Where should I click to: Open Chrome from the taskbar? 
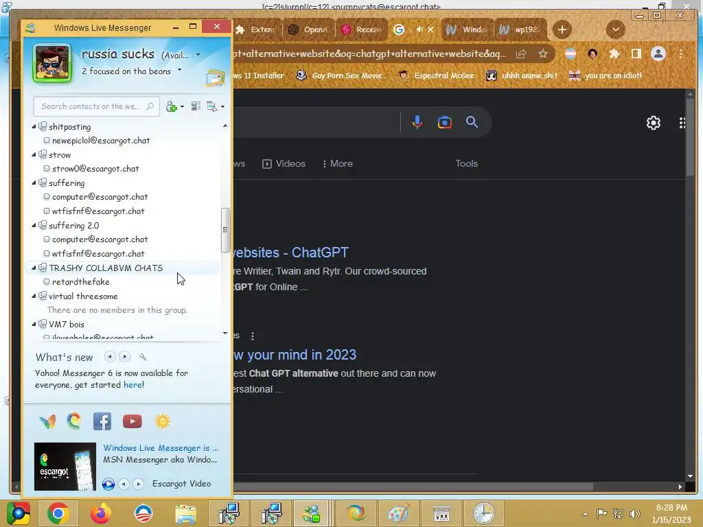pyautogui.click(x=58, y=513)
